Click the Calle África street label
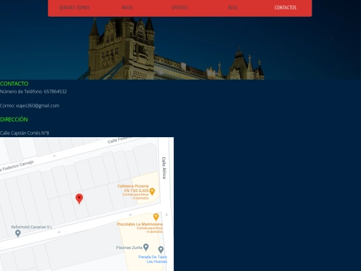361x271 pixels. [164, 168]
